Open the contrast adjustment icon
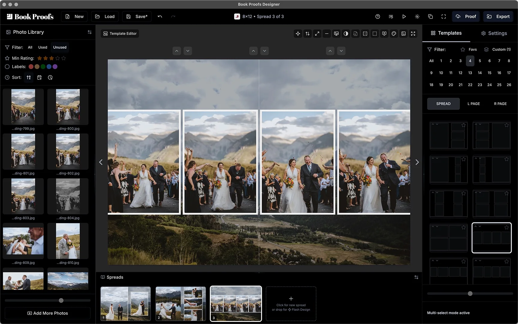Viewport: 518px width, 324px height. pos(346,33)
